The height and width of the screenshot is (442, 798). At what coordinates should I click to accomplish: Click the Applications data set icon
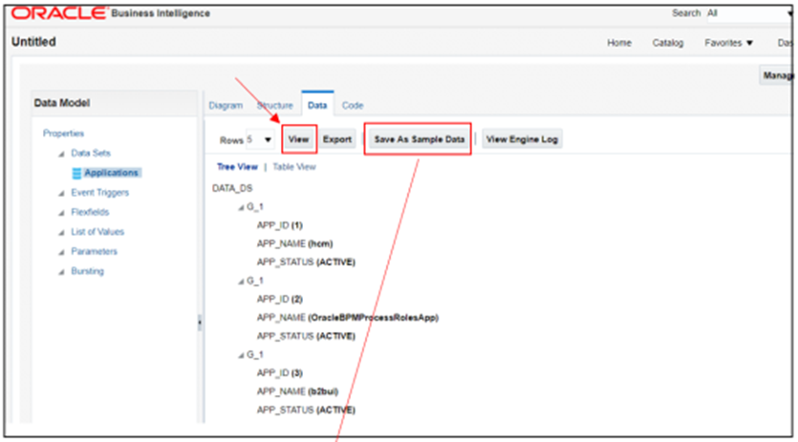pos(76,174)
